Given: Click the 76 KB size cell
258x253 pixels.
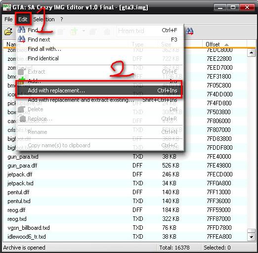Looking at the screenshot, I should 169,228.
